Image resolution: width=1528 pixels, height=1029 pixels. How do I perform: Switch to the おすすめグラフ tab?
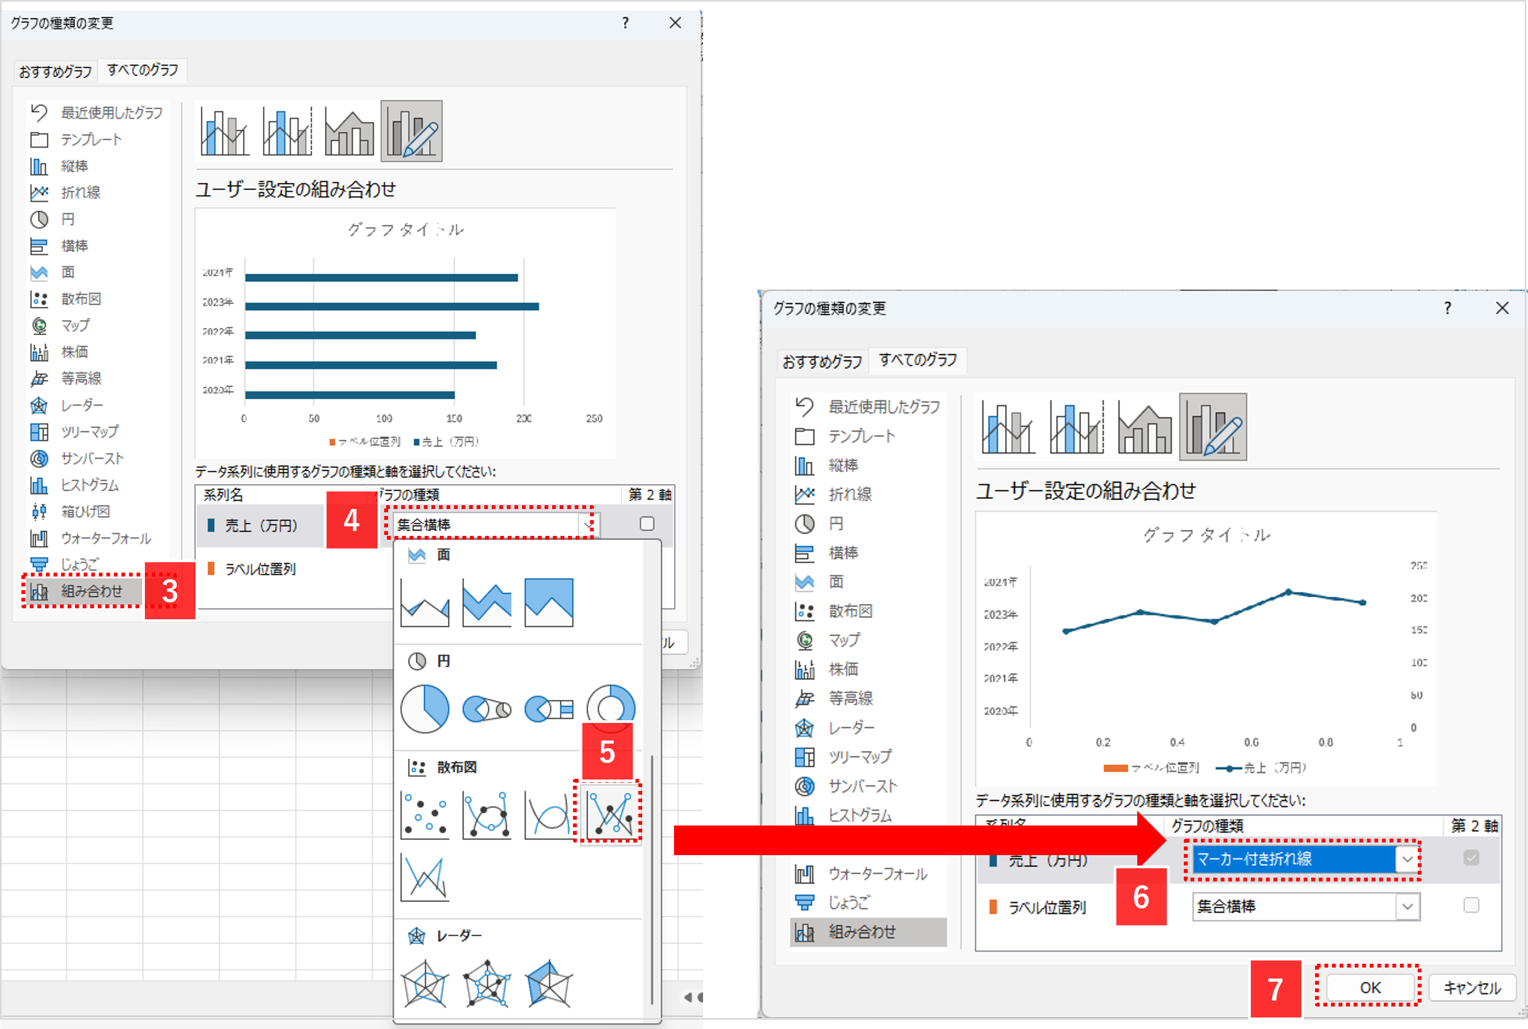click(55, 71)
